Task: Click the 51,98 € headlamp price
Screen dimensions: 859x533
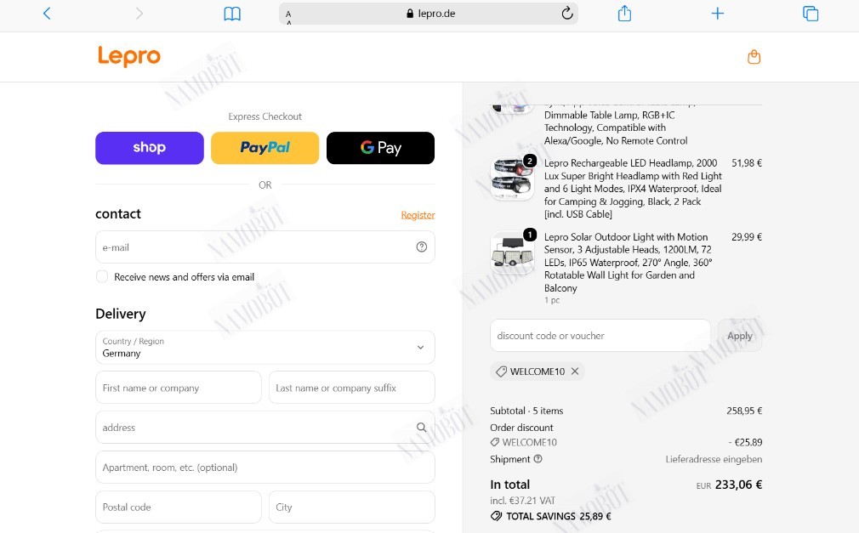Action: 747,163
